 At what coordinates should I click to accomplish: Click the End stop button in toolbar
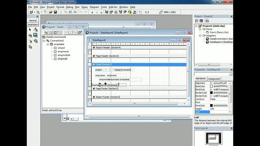click(x=101, y=12)
